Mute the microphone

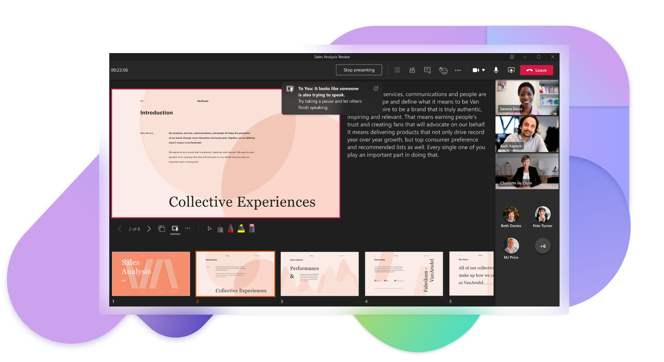point(495,70)
